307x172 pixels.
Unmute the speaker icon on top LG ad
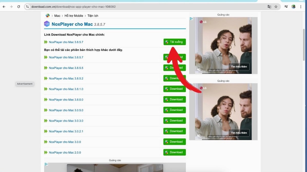(199, 69)
